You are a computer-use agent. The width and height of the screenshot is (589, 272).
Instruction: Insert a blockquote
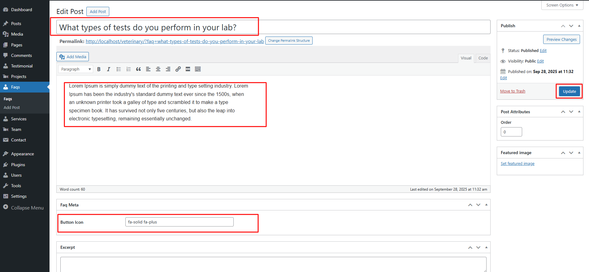click(138, 69)
